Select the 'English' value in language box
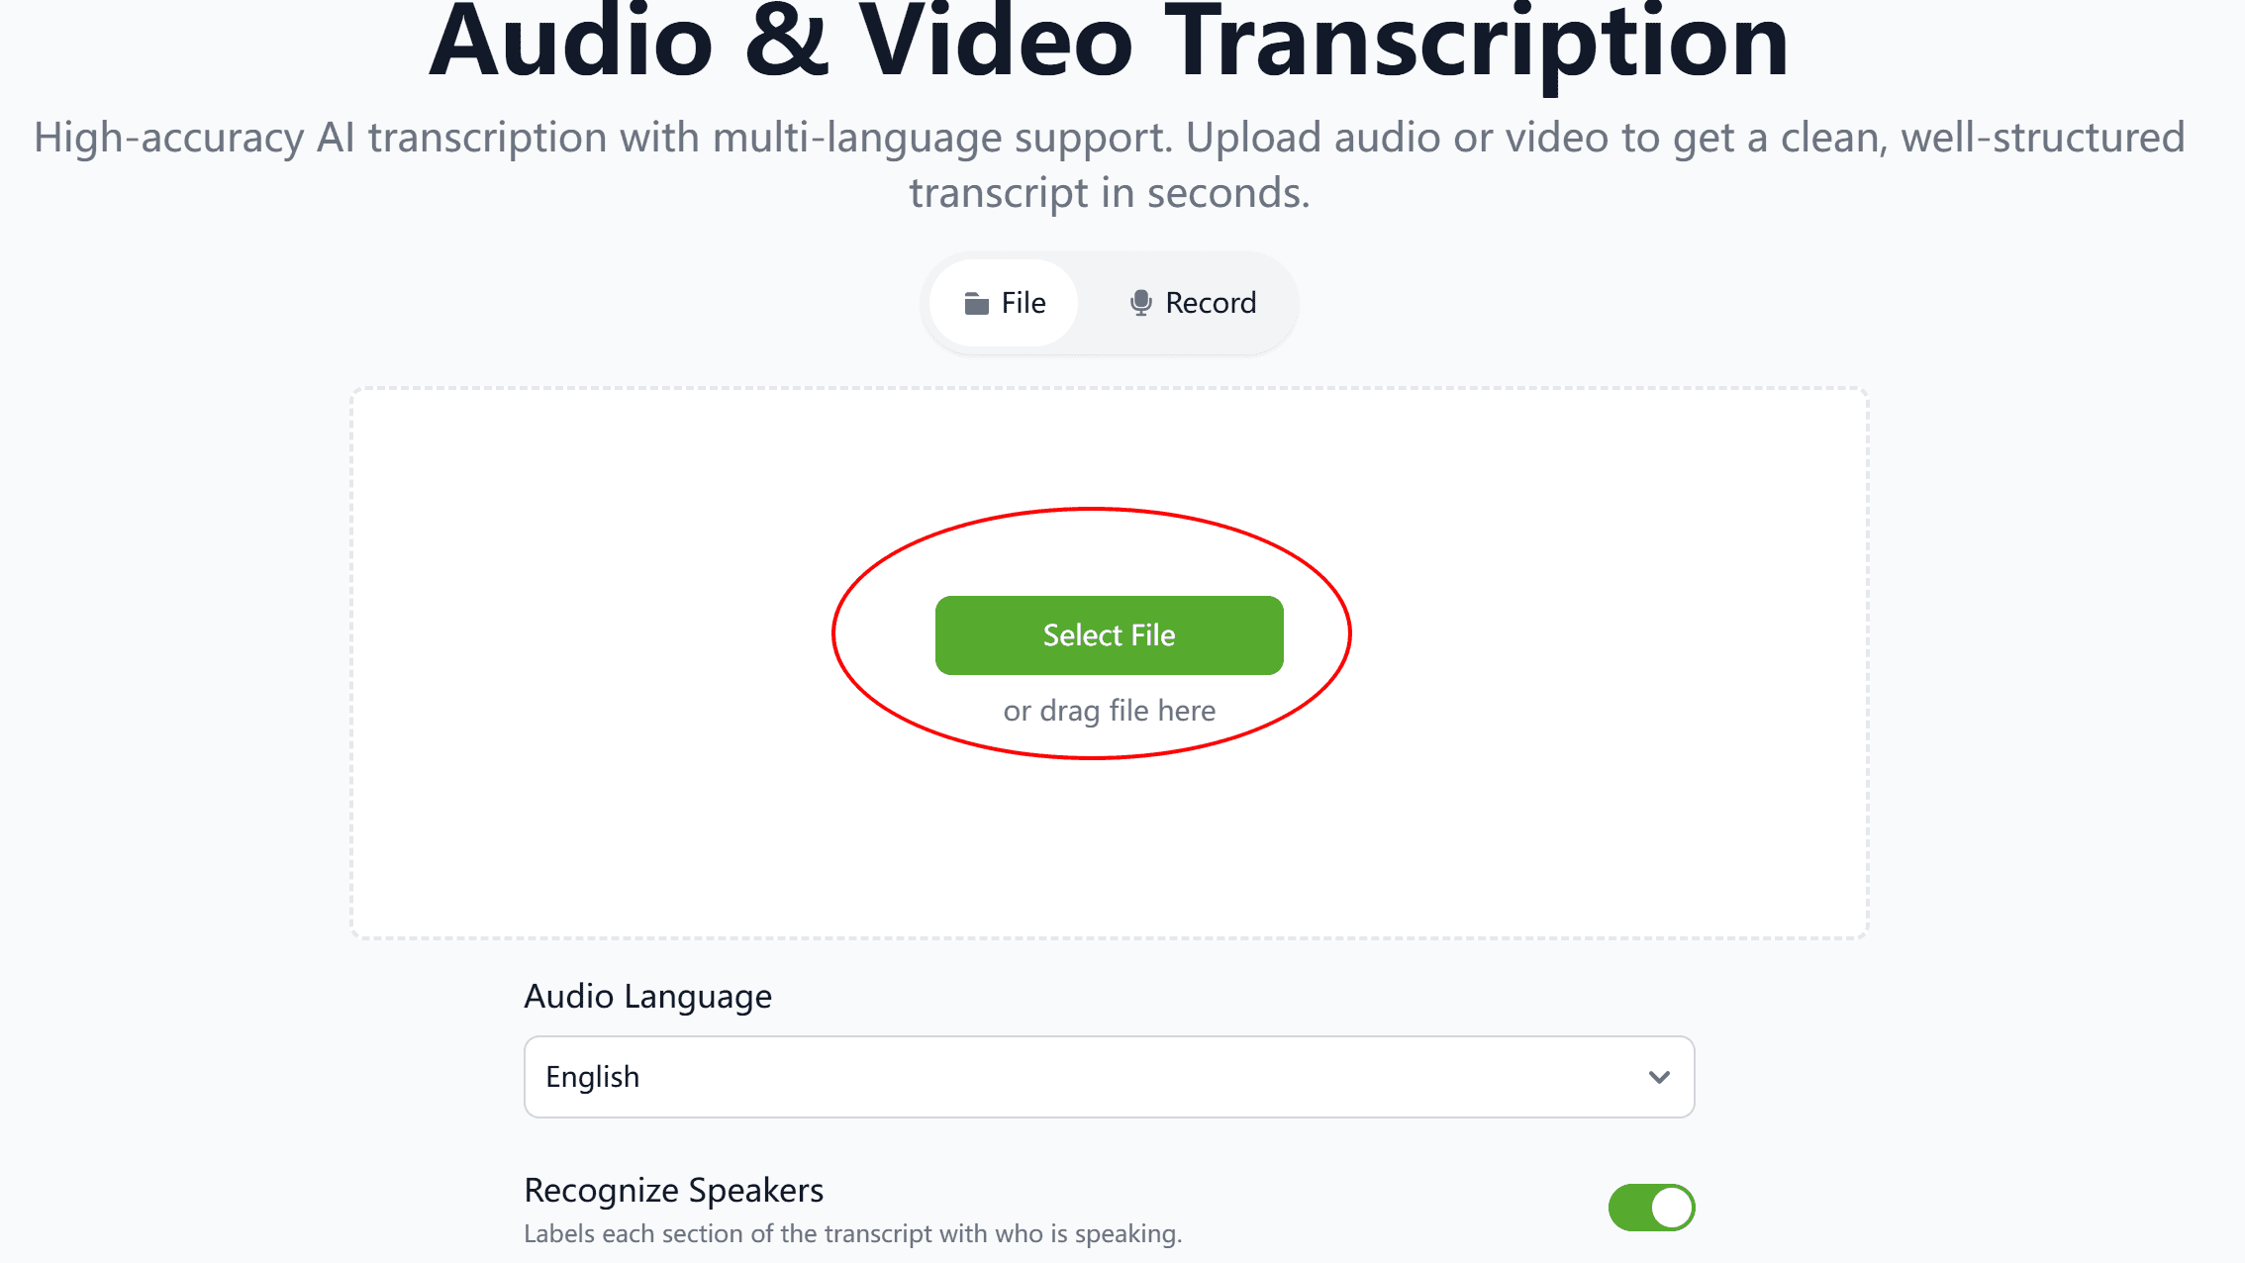2245x1263 pixels. [x=592, y=1077]
